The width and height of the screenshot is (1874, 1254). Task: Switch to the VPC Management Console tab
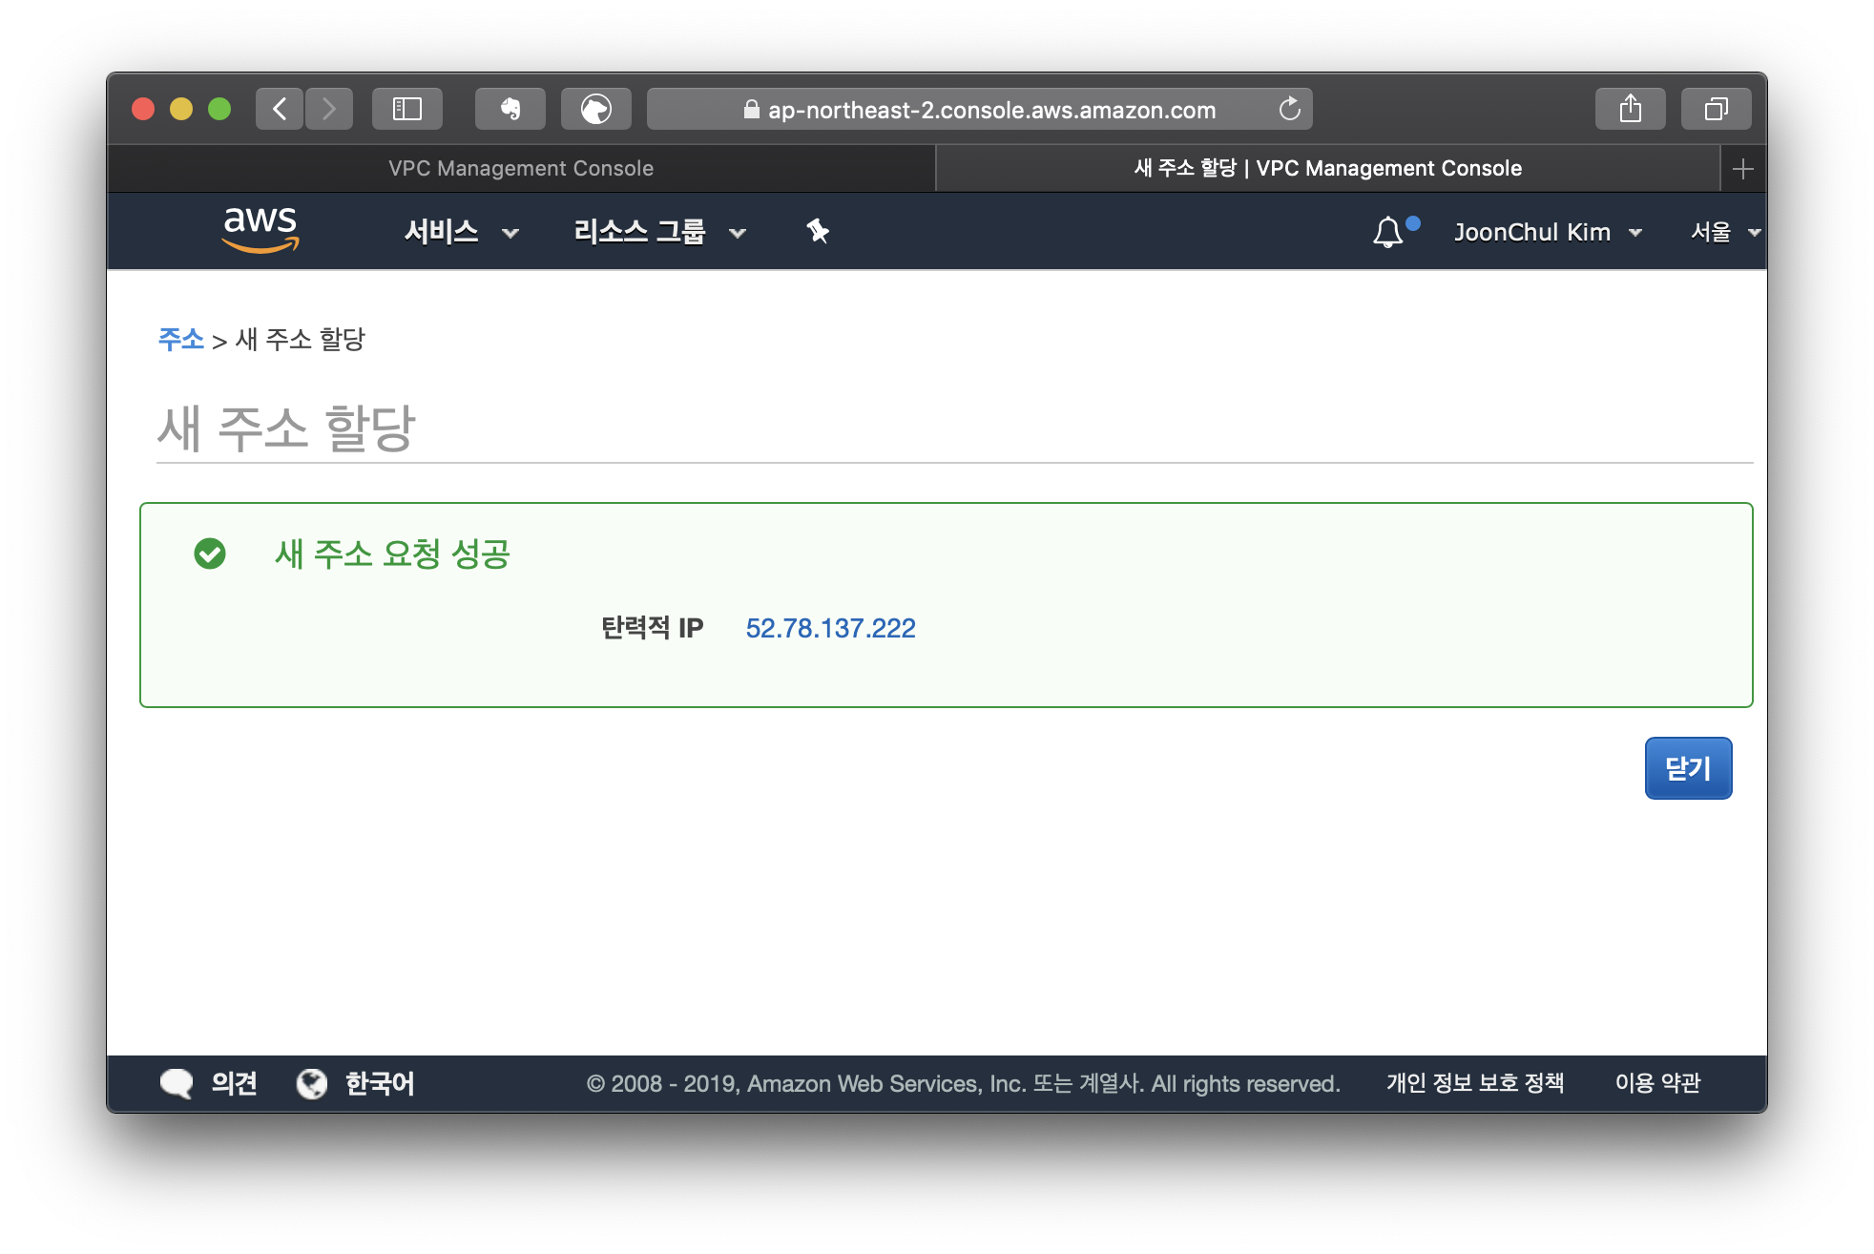521,168
